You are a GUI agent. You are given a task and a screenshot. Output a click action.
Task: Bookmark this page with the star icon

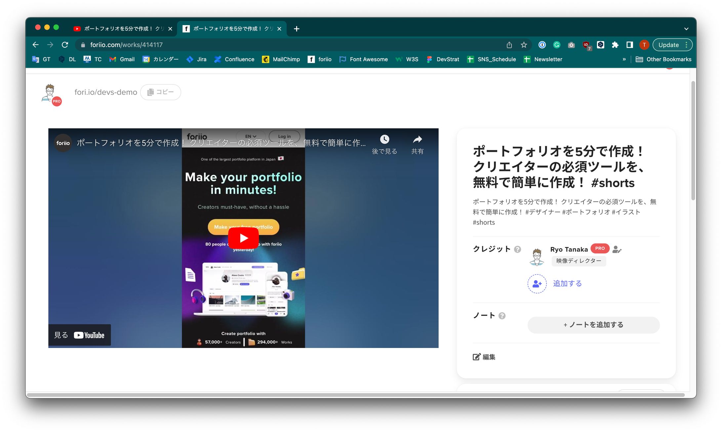[x=524, y=45]
